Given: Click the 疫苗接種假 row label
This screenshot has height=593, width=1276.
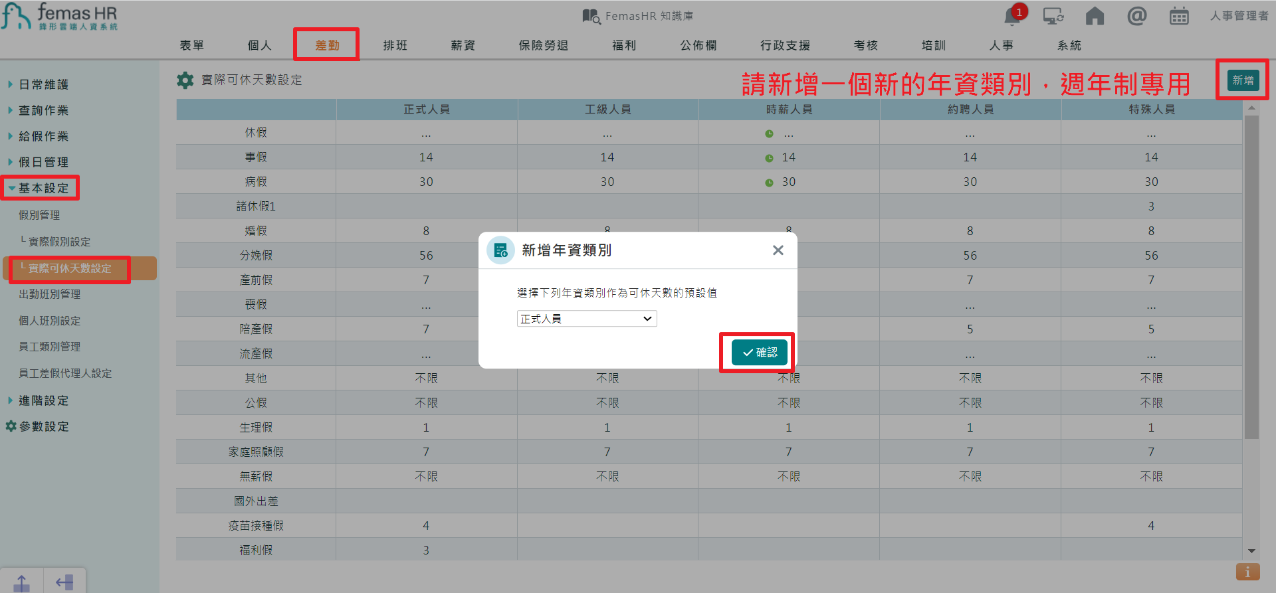Looking at the screenshot, I should point(256,526).
